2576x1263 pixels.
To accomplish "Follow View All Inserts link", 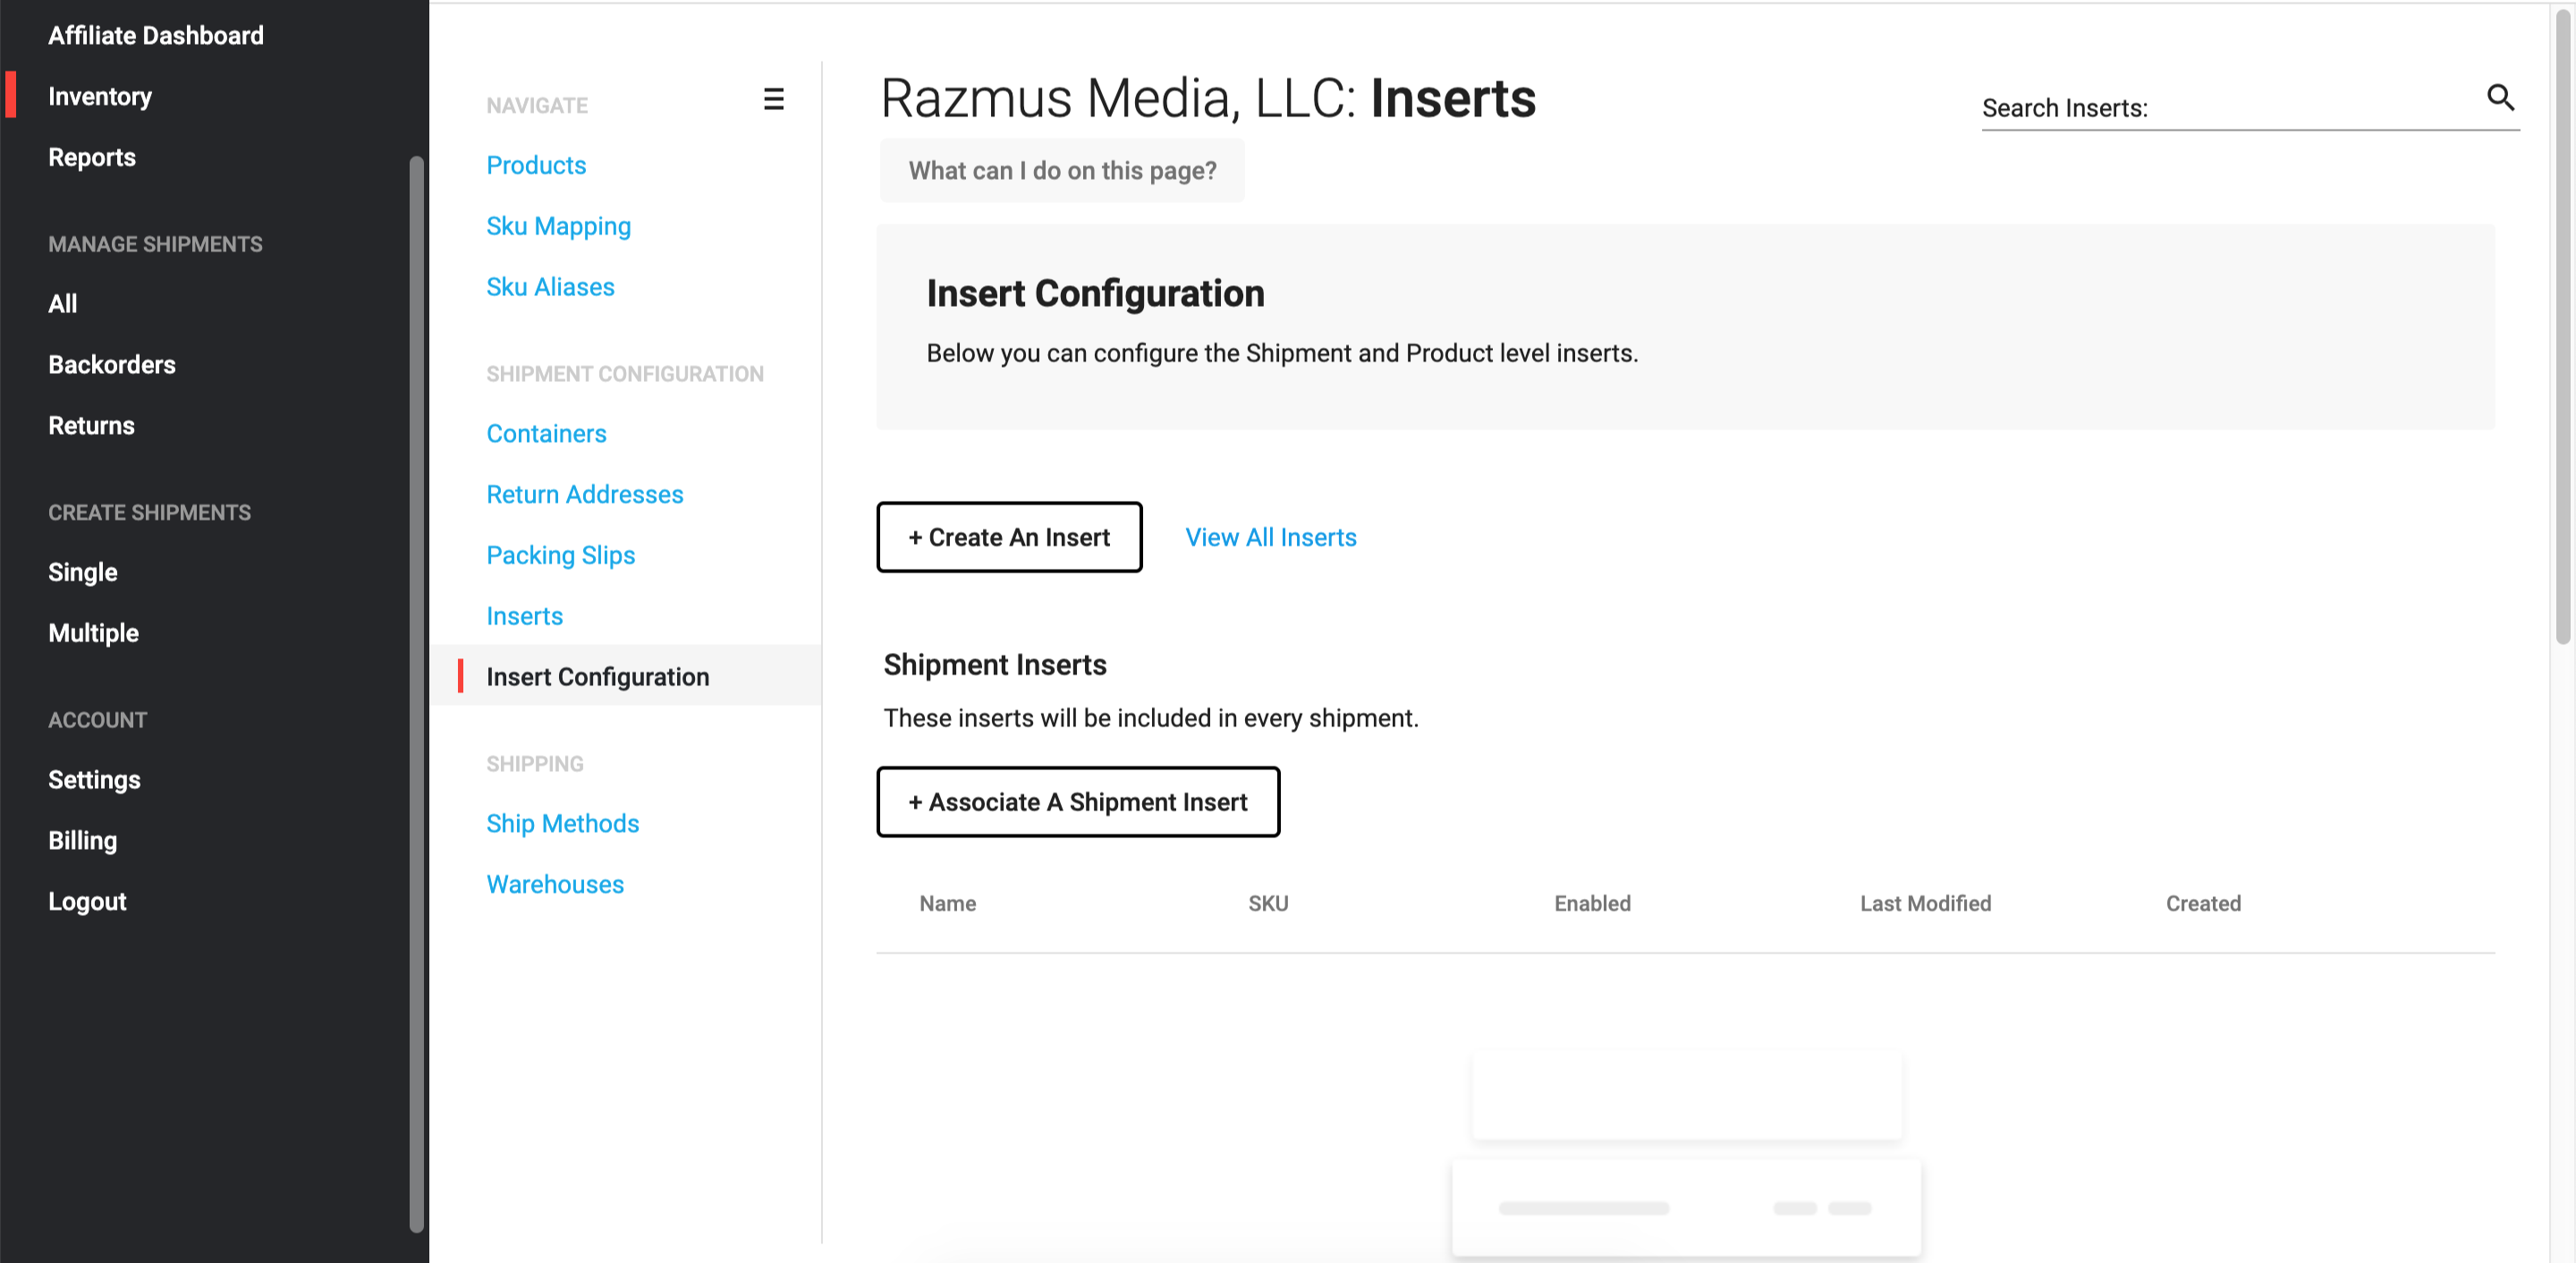I will click(1271, 538).
